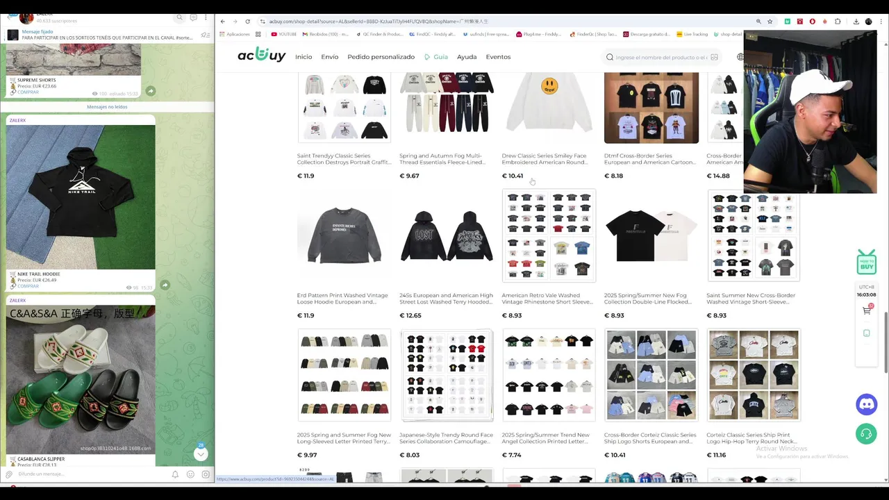Toggle silent broadcast bell in Telegram
The height and width of the screenshot is (500, 889).
coord(175,474)
